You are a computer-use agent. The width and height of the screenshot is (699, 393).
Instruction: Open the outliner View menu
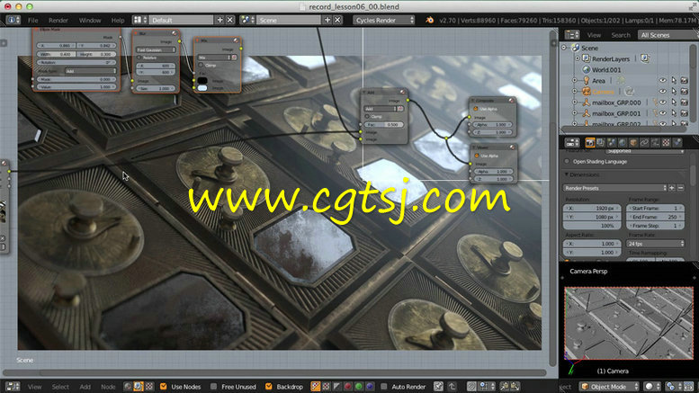(594, 35)
